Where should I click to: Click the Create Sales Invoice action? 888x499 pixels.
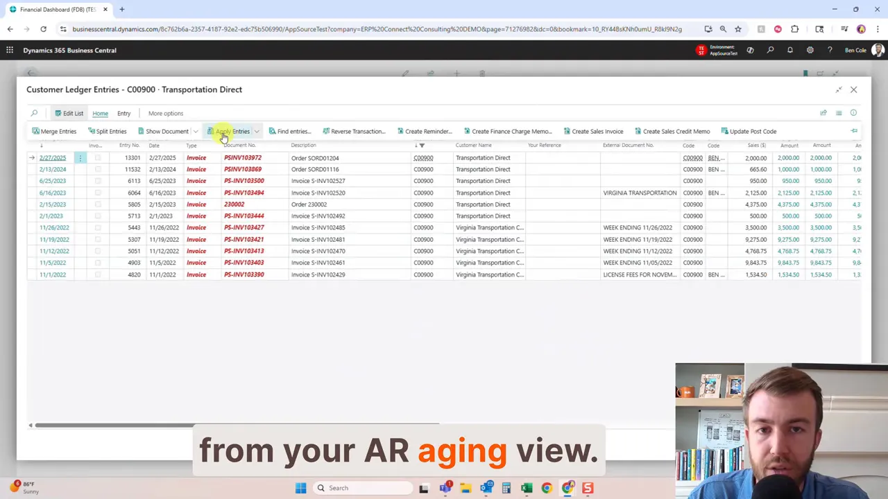pos(597,131)
